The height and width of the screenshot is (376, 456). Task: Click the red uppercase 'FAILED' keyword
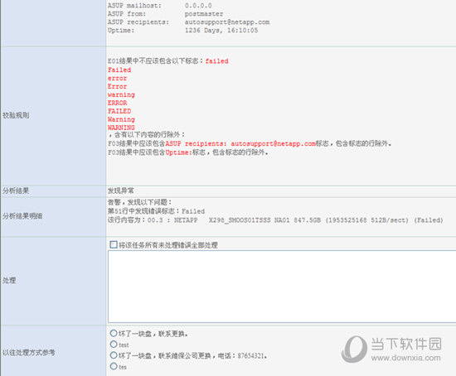click(119, 111)
